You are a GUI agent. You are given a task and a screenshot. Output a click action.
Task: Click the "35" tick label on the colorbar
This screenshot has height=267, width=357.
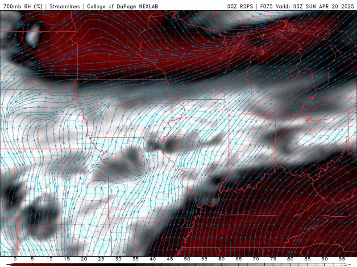(x=136, y=259)
